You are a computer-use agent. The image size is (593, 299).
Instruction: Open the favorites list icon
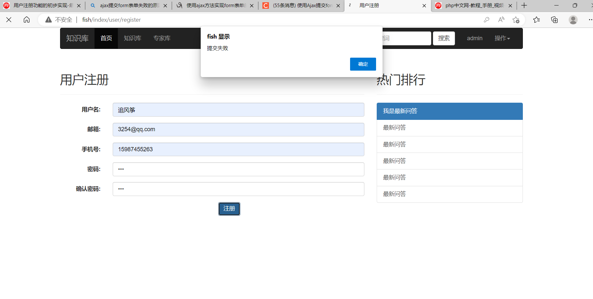[x=536, y=20]
